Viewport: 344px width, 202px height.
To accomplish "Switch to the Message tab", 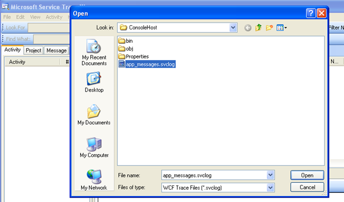I will tap(56, 50).
